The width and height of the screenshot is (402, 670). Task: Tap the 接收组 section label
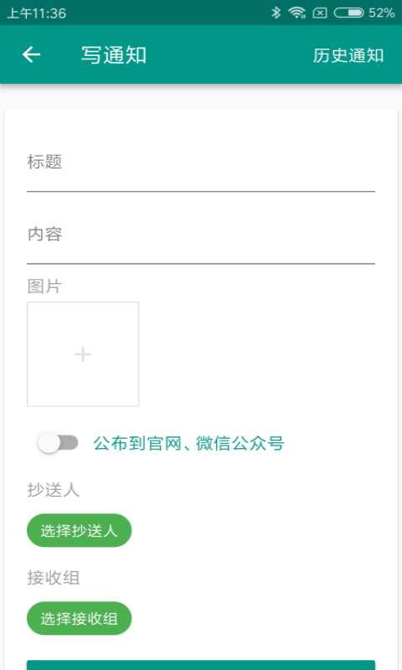coord(54,578)
